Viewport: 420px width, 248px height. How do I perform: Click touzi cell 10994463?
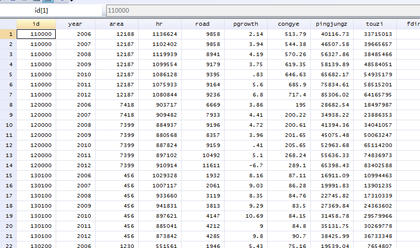click(x=375, y=176)
